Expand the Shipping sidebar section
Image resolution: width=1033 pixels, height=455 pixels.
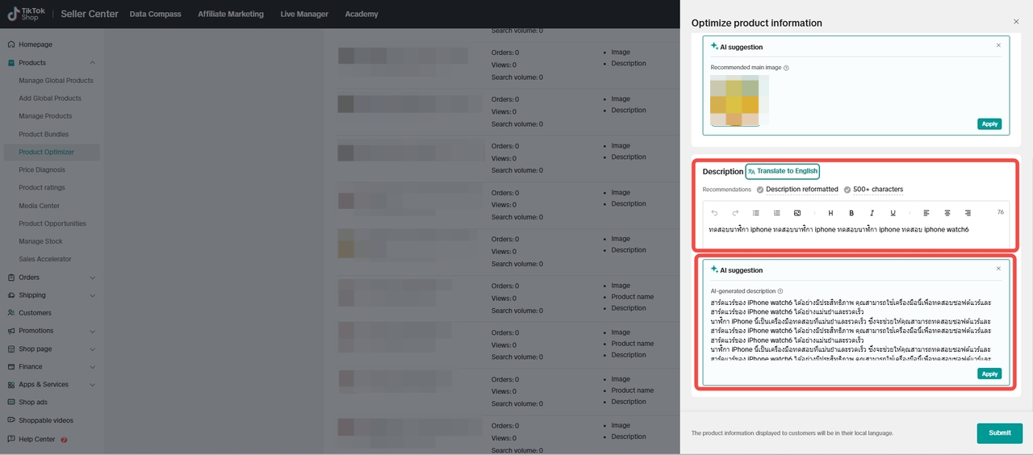point(92,295)
